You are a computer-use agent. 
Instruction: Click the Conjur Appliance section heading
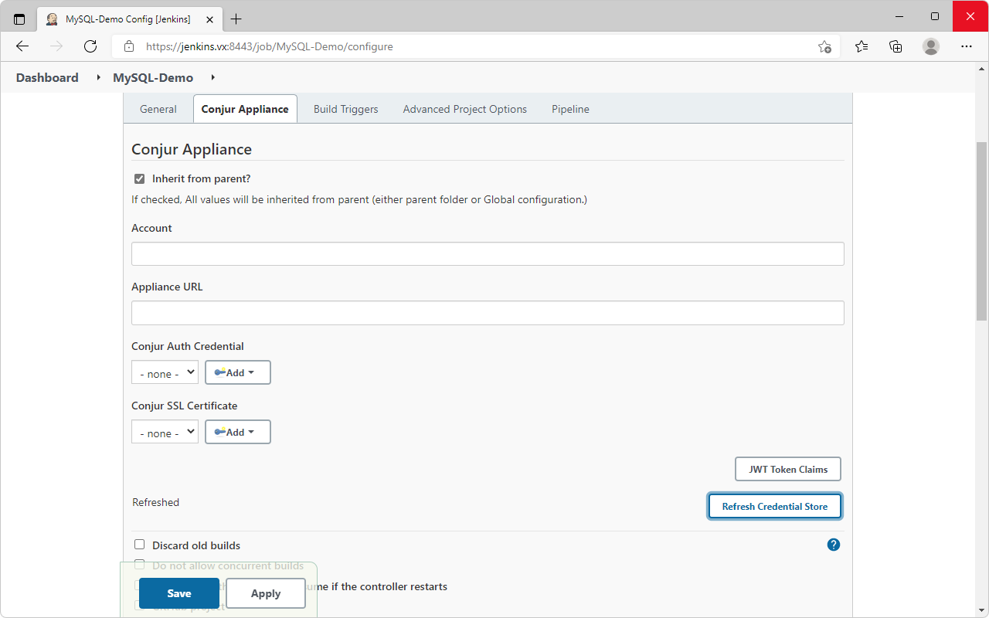[192, 149]
